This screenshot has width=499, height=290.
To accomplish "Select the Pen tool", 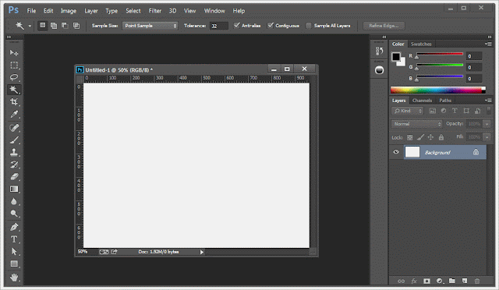I will (x=14, y=227).
